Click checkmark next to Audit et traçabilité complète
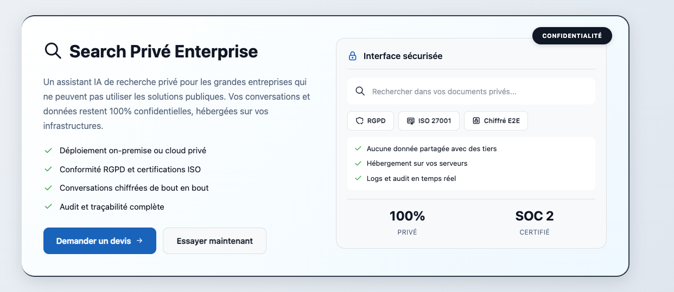This screenshot has width=674, height=292. (48, 207)
